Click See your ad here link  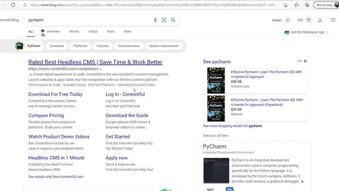point(216,136)
